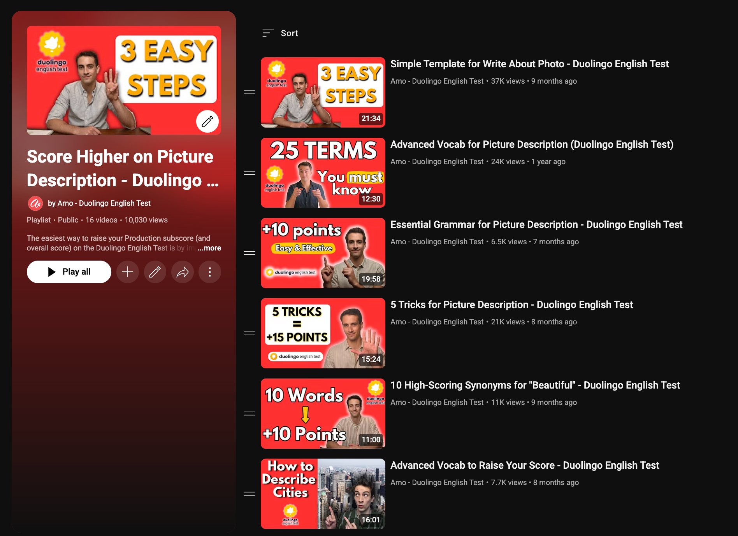Share the playlist via arrow icon
738x536 pixels.
click(x=183, y=272)
